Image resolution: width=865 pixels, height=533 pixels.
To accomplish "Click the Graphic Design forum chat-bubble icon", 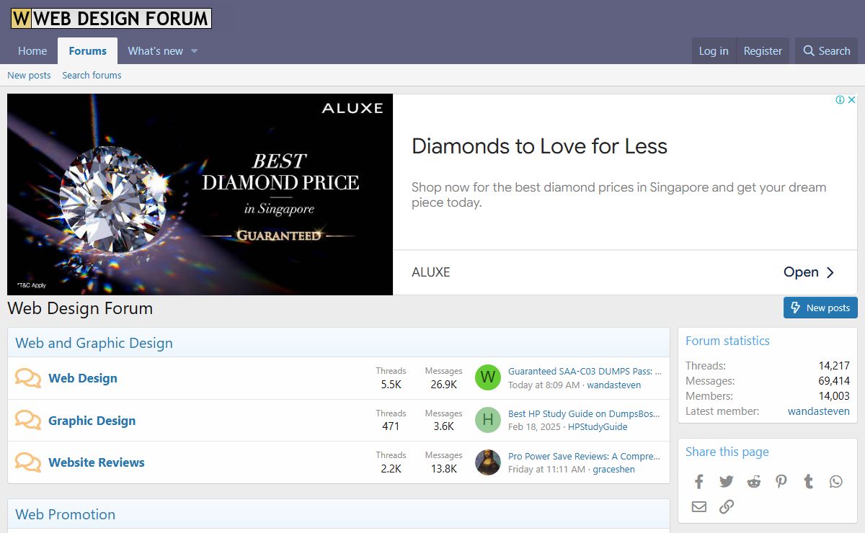I will tap(28, 421).
